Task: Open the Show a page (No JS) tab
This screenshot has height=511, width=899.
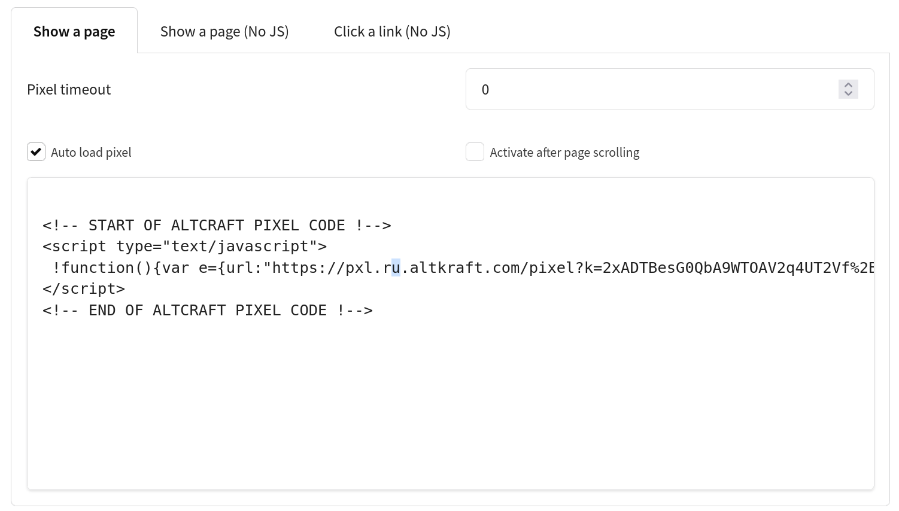Action: pos(224,31)
